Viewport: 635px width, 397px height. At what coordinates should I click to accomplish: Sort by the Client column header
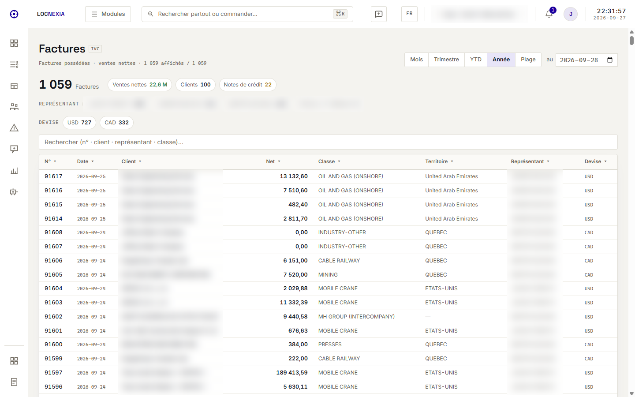coord(131,161)
